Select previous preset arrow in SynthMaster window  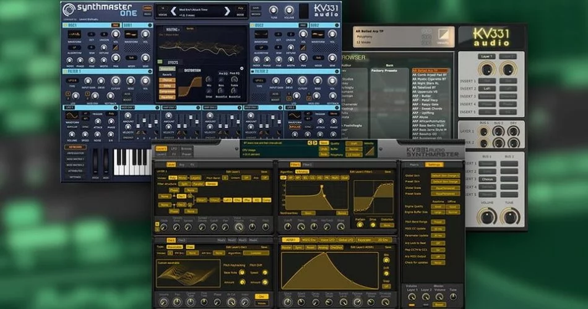pyautogui.click(x=309, y=143)
